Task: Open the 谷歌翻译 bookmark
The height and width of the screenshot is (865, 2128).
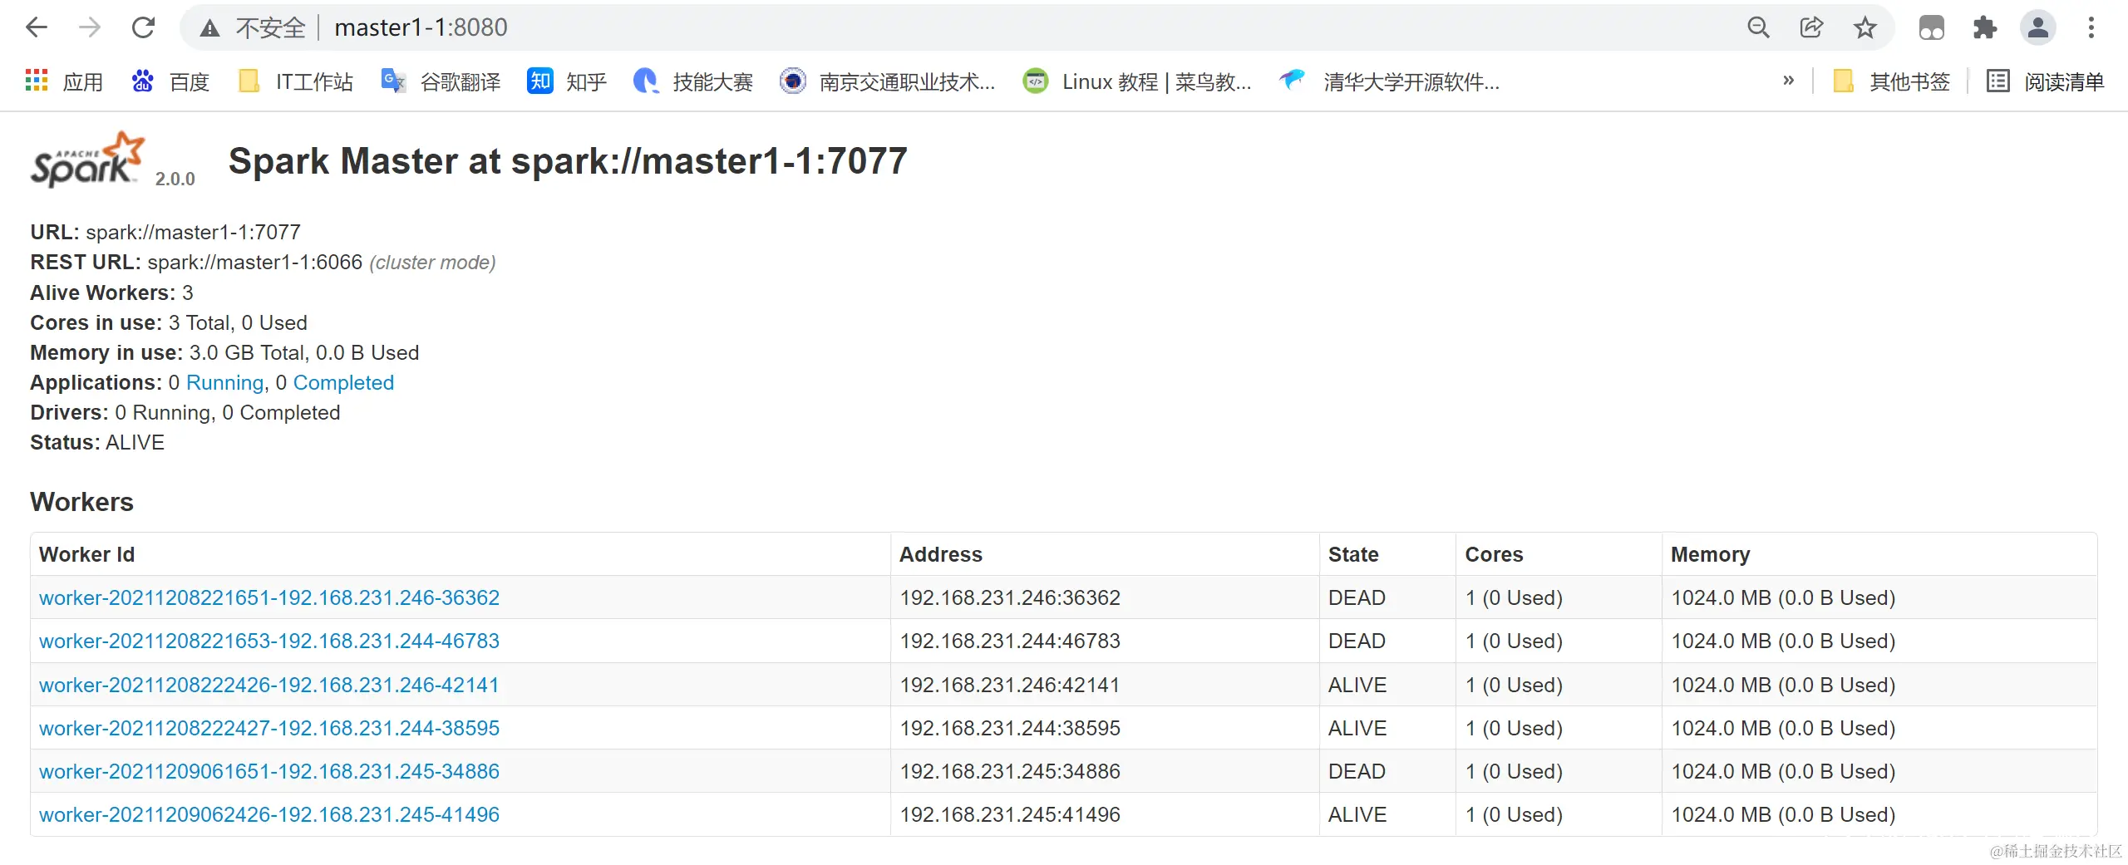Action: [441, 81]
